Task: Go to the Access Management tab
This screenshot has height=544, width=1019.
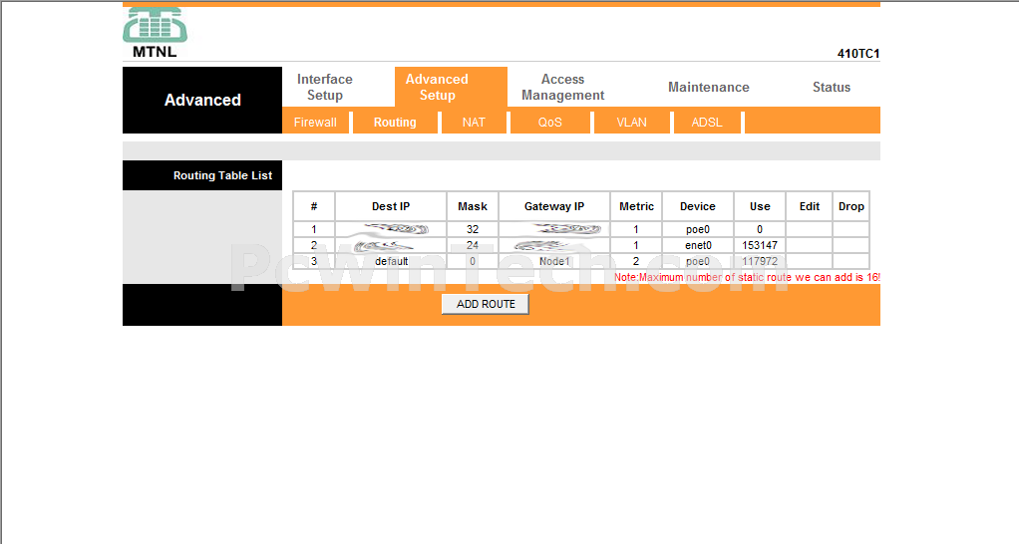Action: [562, 87]
